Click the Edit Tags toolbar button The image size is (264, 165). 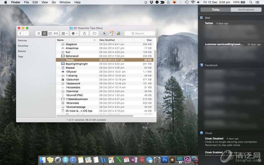point(94,33)
